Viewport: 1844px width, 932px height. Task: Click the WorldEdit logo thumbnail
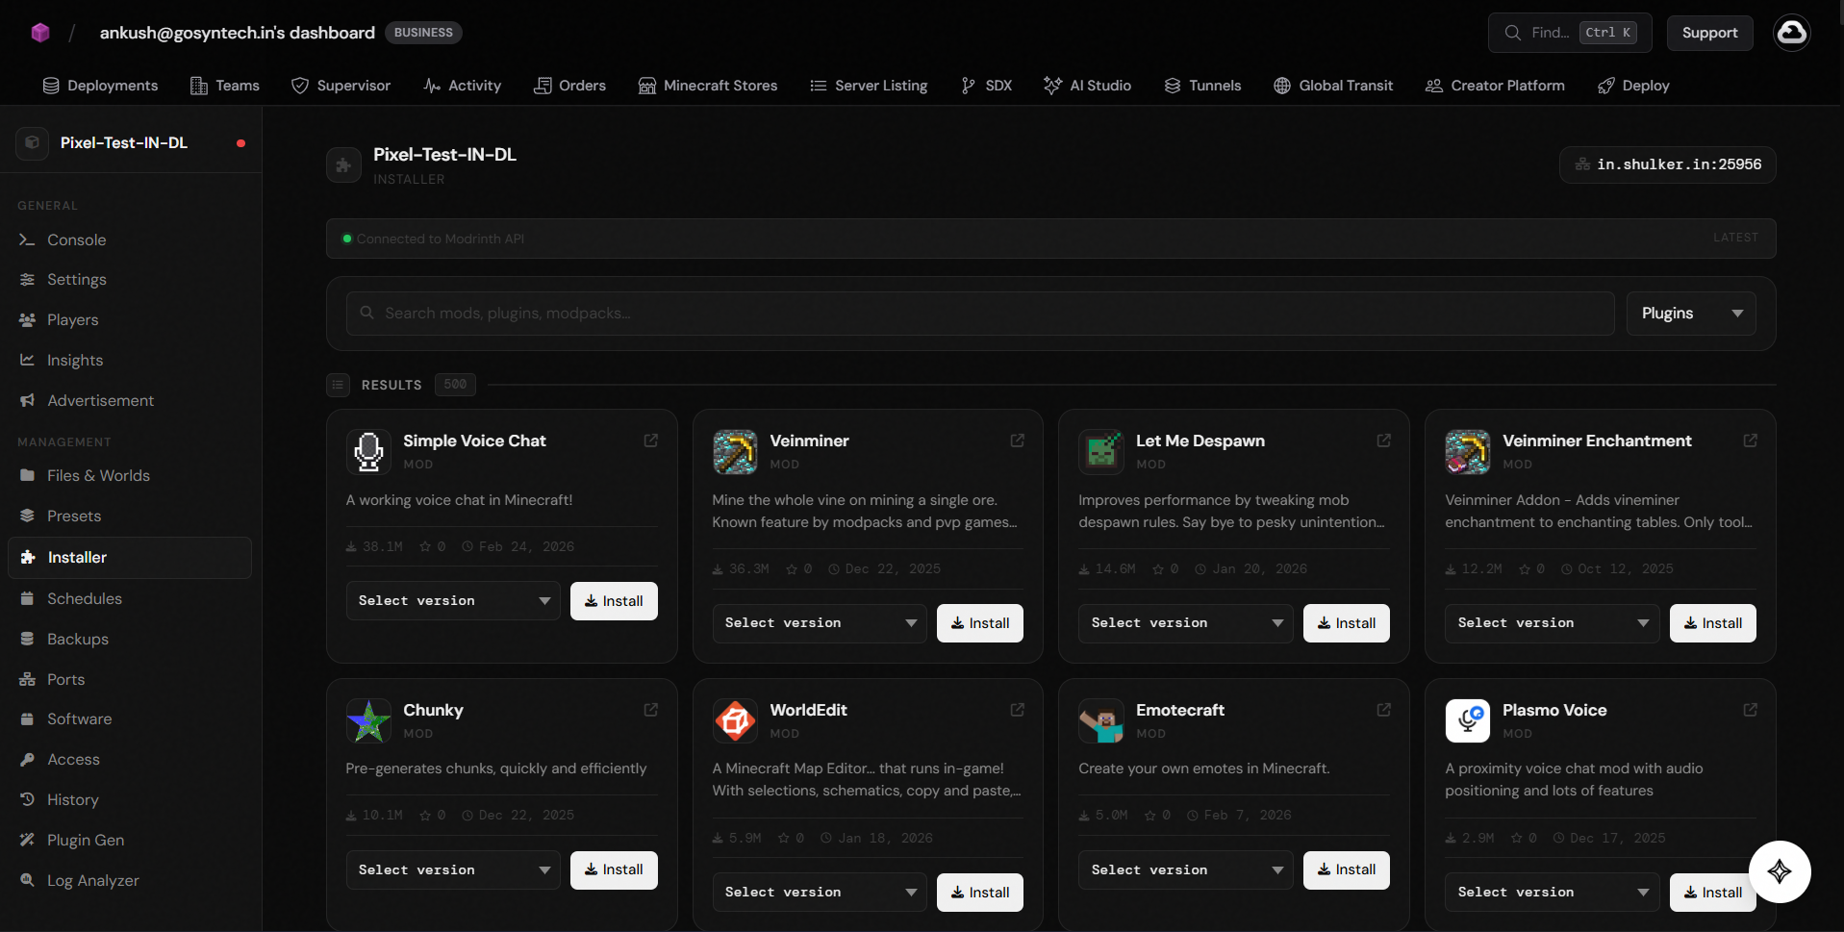click(735, 721)
